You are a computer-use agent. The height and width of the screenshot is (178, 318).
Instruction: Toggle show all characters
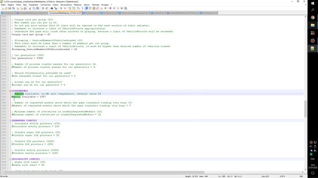(x=82, y=8)
